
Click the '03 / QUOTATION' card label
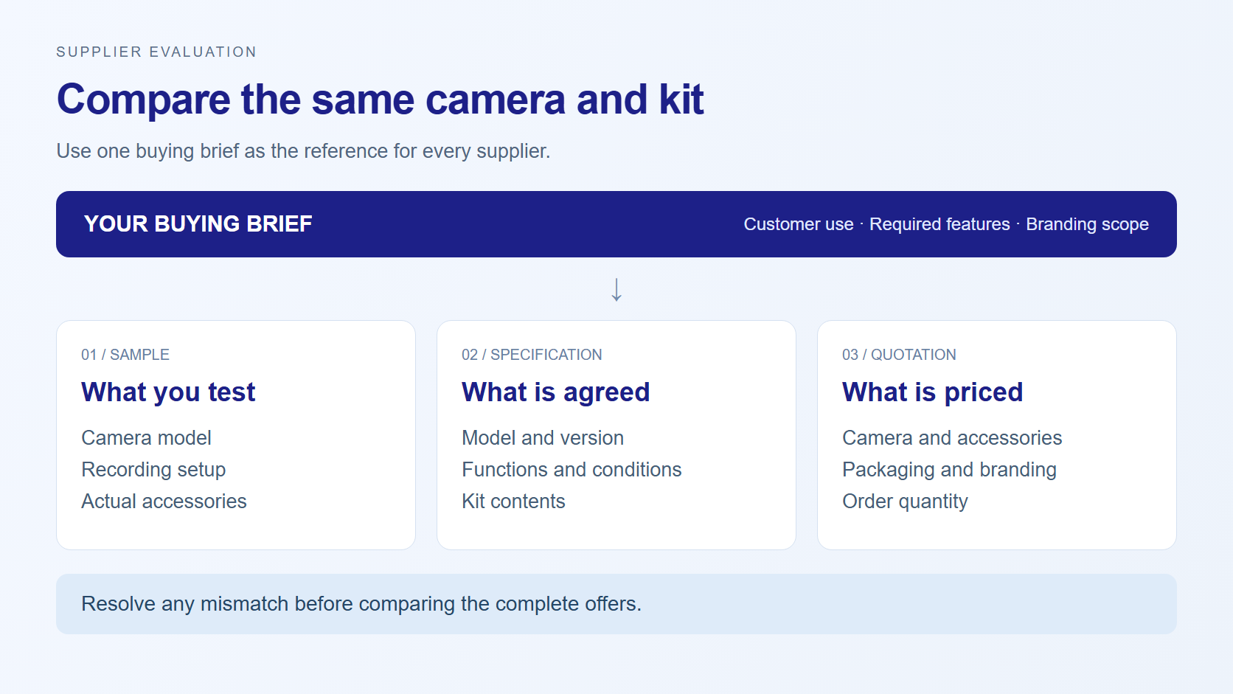point(899,355)
